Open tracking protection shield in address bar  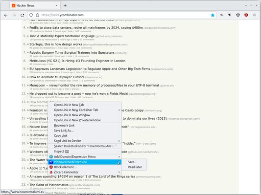[x=31, y=15]
